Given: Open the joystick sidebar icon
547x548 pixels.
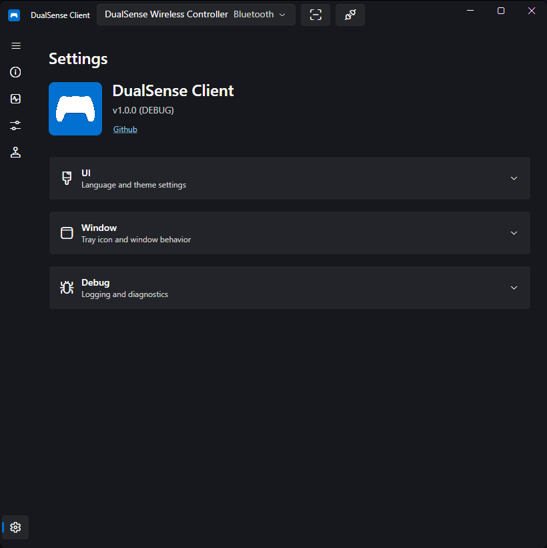Looking at the screenshot, I should (15, 152).
